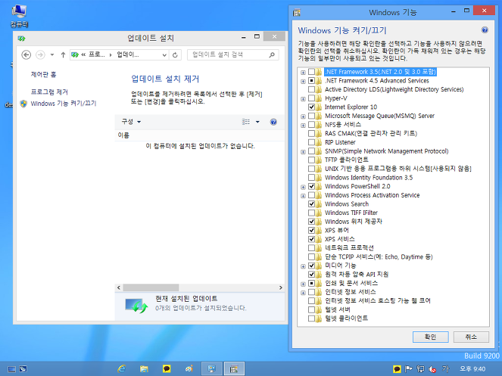Open Internet Explorer from the taskbar

[122, 368]
